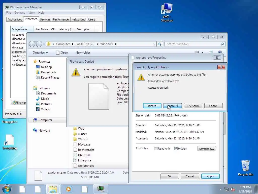Open Help menu in Task Manager
The width and height of the screenshot is (258, 194).
[x=41, y=13]
